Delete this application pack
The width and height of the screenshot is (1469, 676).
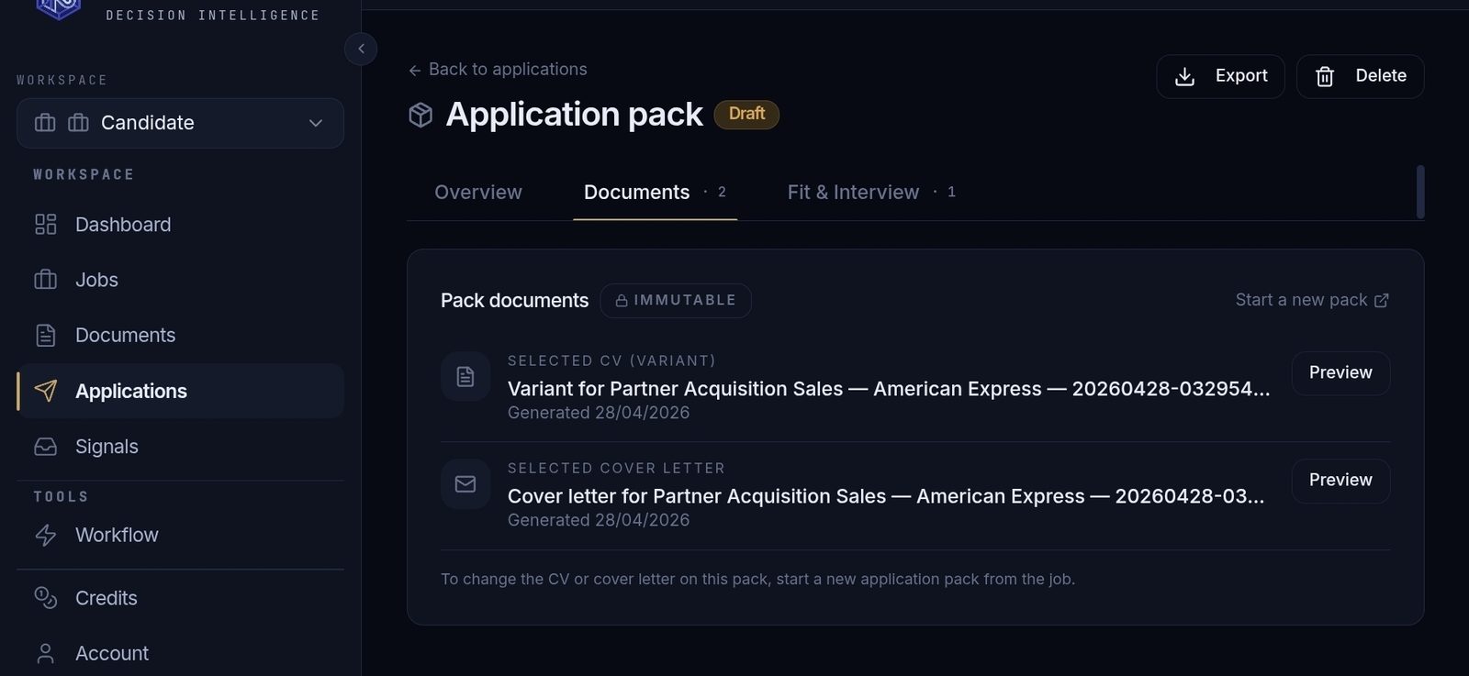click(x=1360, y=76)
